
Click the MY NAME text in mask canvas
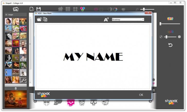[x=93, y=57]
